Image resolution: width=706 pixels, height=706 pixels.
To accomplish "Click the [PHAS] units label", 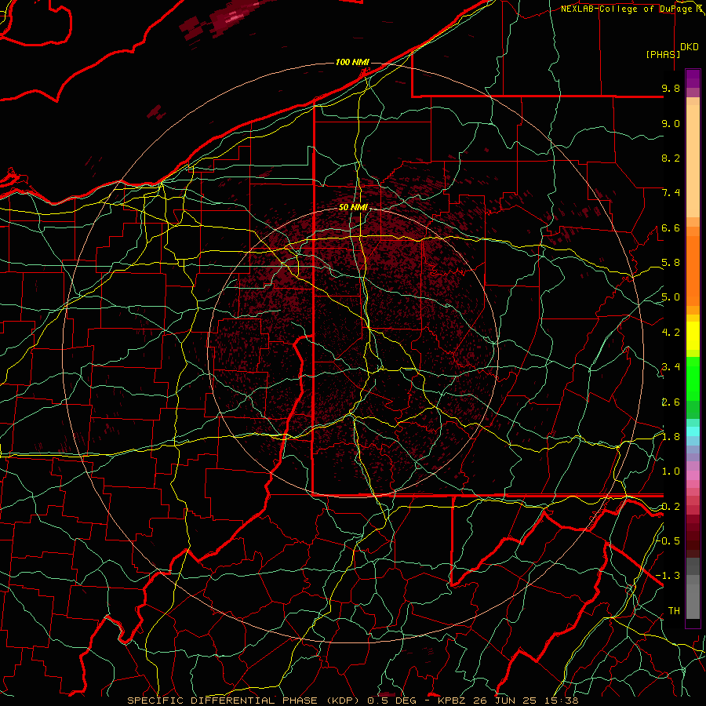I will 663,54.
